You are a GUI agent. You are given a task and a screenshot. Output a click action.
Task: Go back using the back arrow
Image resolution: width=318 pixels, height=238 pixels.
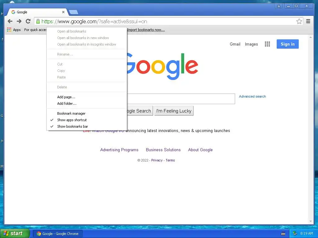(10, 21)
